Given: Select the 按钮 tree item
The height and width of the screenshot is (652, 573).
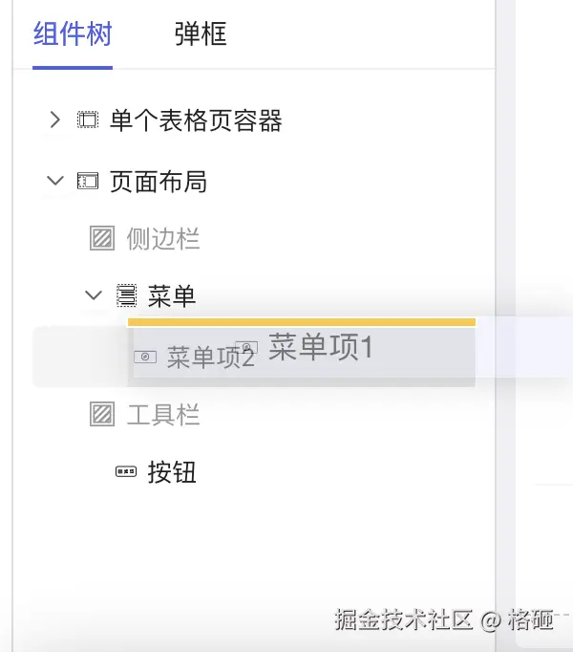Looking at the screenshot, I should click(172, 471).
